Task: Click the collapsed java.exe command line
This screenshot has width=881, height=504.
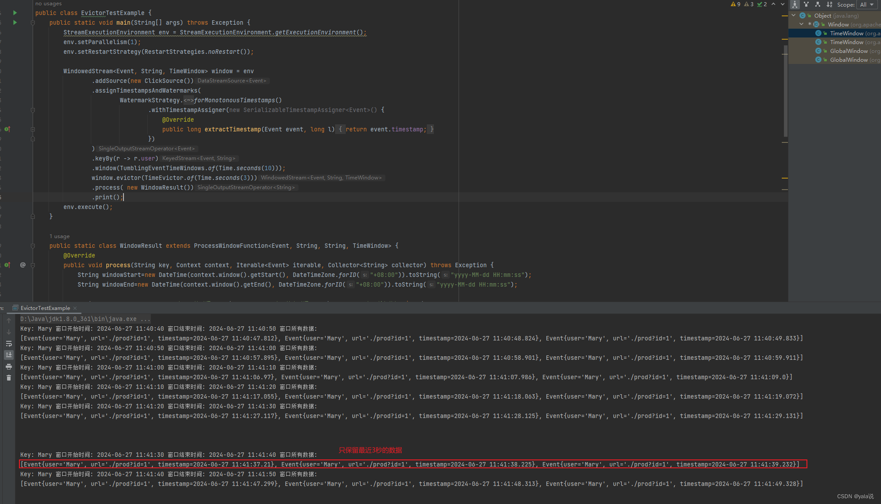Action: point(85,319)
